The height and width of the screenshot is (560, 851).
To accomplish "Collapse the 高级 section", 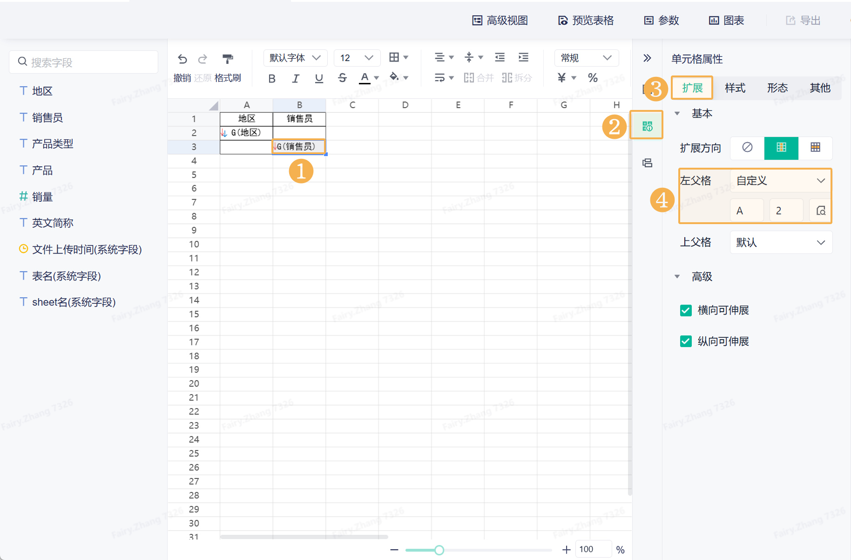I will coord(677,276).
